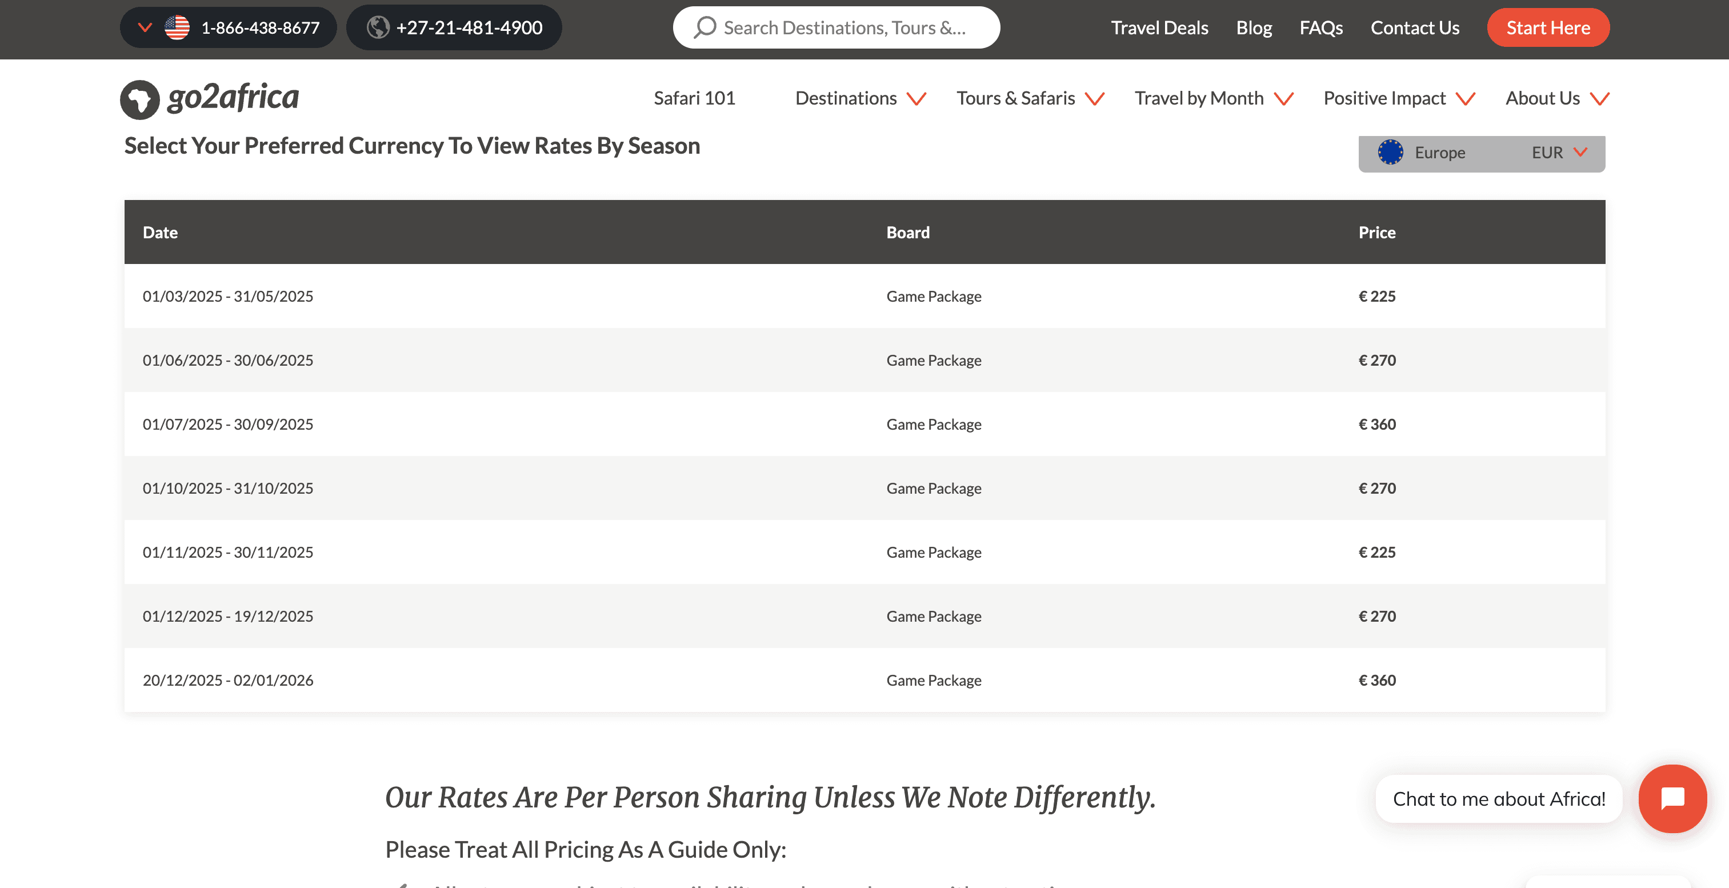Click the Chat to me about Africa bubble

pos(1498,799)
